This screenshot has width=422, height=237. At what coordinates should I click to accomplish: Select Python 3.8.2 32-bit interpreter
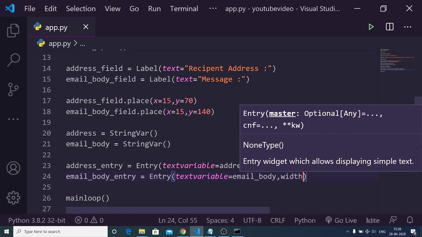pyautogui.click(x=37, y=220)
